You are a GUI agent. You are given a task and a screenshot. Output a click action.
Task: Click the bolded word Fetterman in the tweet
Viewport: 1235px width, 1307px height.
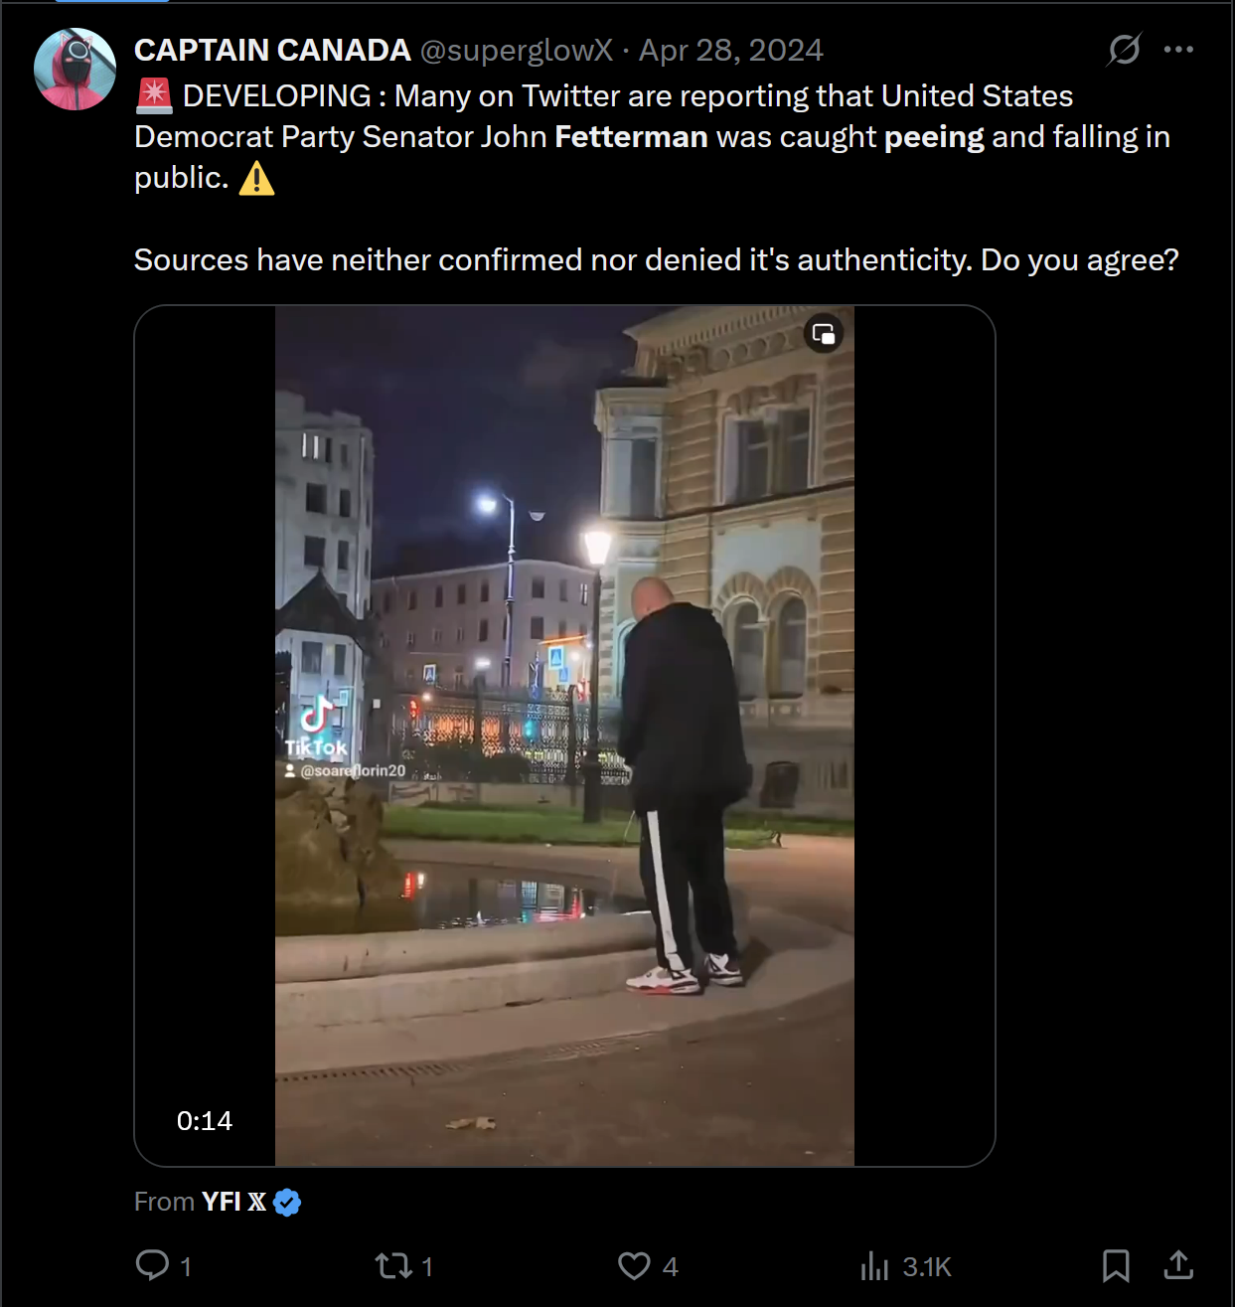pyautogui.click(x=631, y=136)
